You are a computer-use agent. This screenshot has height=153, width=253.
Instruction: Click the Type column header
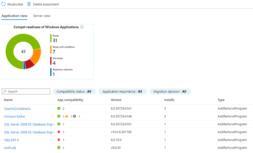click(221, 100)
